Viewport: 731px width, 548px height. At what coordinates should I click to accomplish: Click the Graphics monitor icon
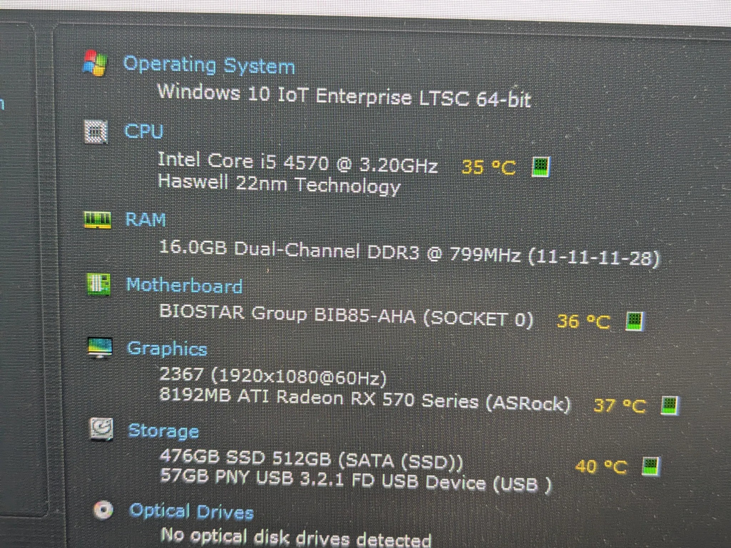pos(100,348)
